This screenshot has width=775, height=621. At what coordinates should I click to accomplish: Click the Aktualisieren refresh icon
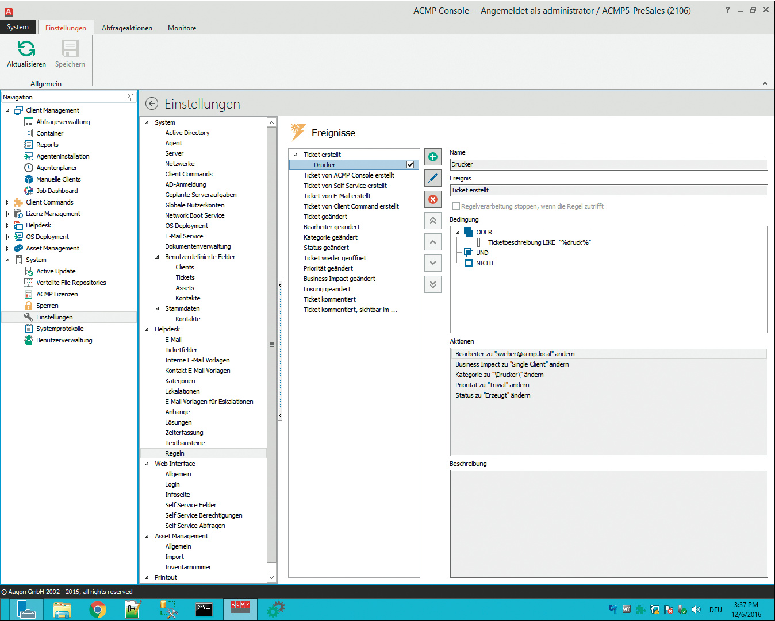coord(26,49)
